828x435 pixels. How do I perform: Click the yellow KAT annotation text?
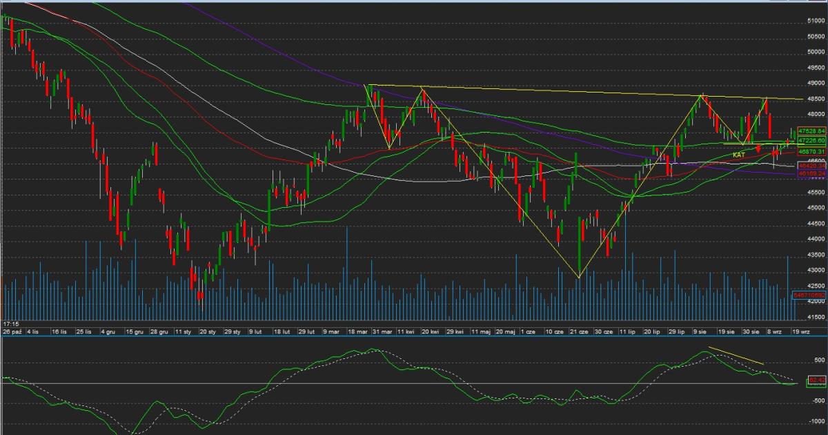pyautogui.click(x=738, y=155)
